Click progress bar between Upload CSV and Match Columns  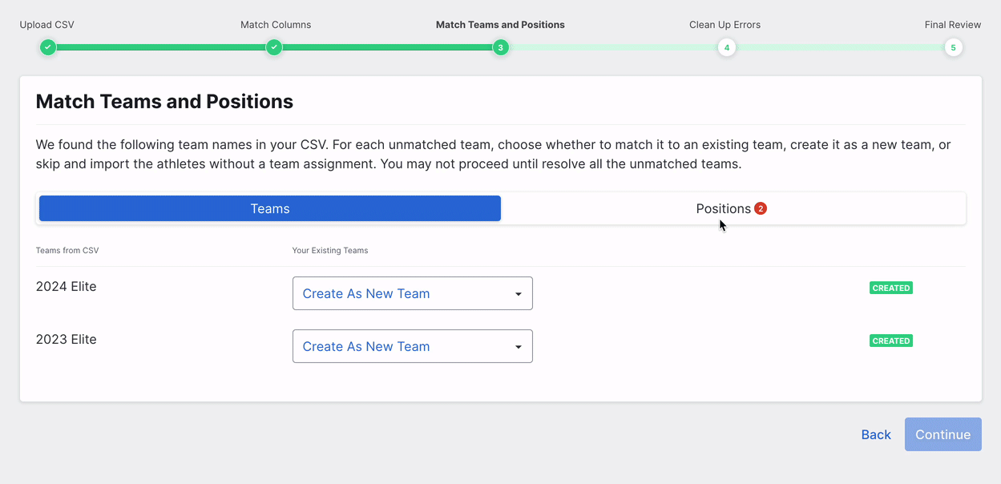pyautogui.click(x=160, y=47)
